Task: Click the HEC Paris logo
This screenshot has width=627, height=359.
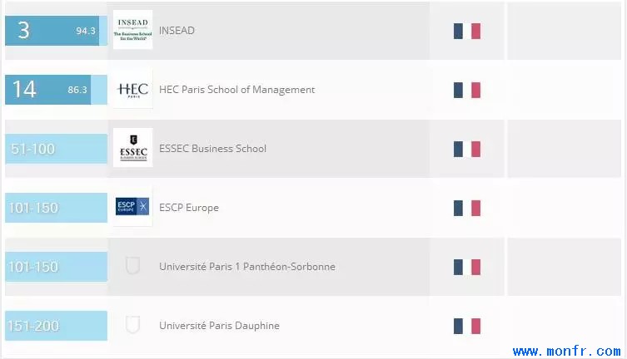Action: 132,89
